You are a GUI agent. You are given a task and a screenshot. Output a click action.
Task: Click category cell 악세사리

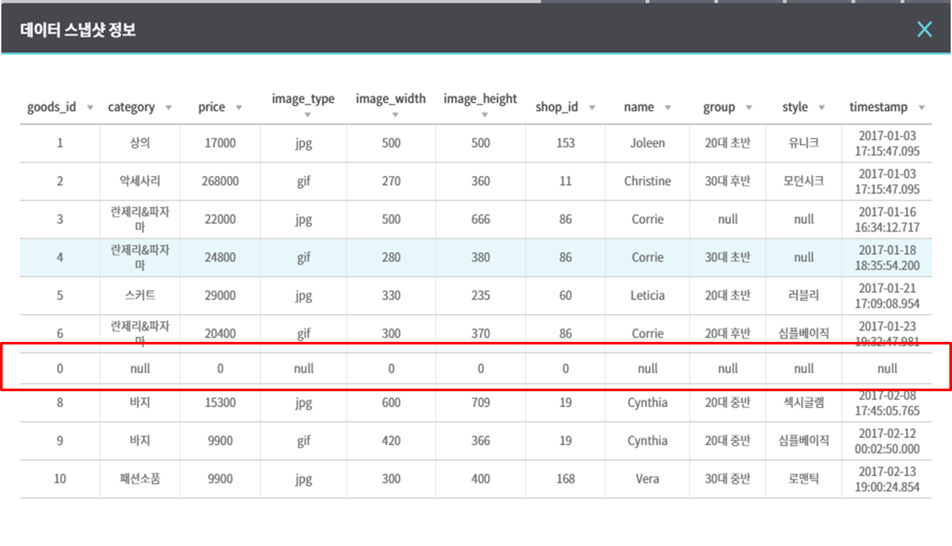coord(140,181)
